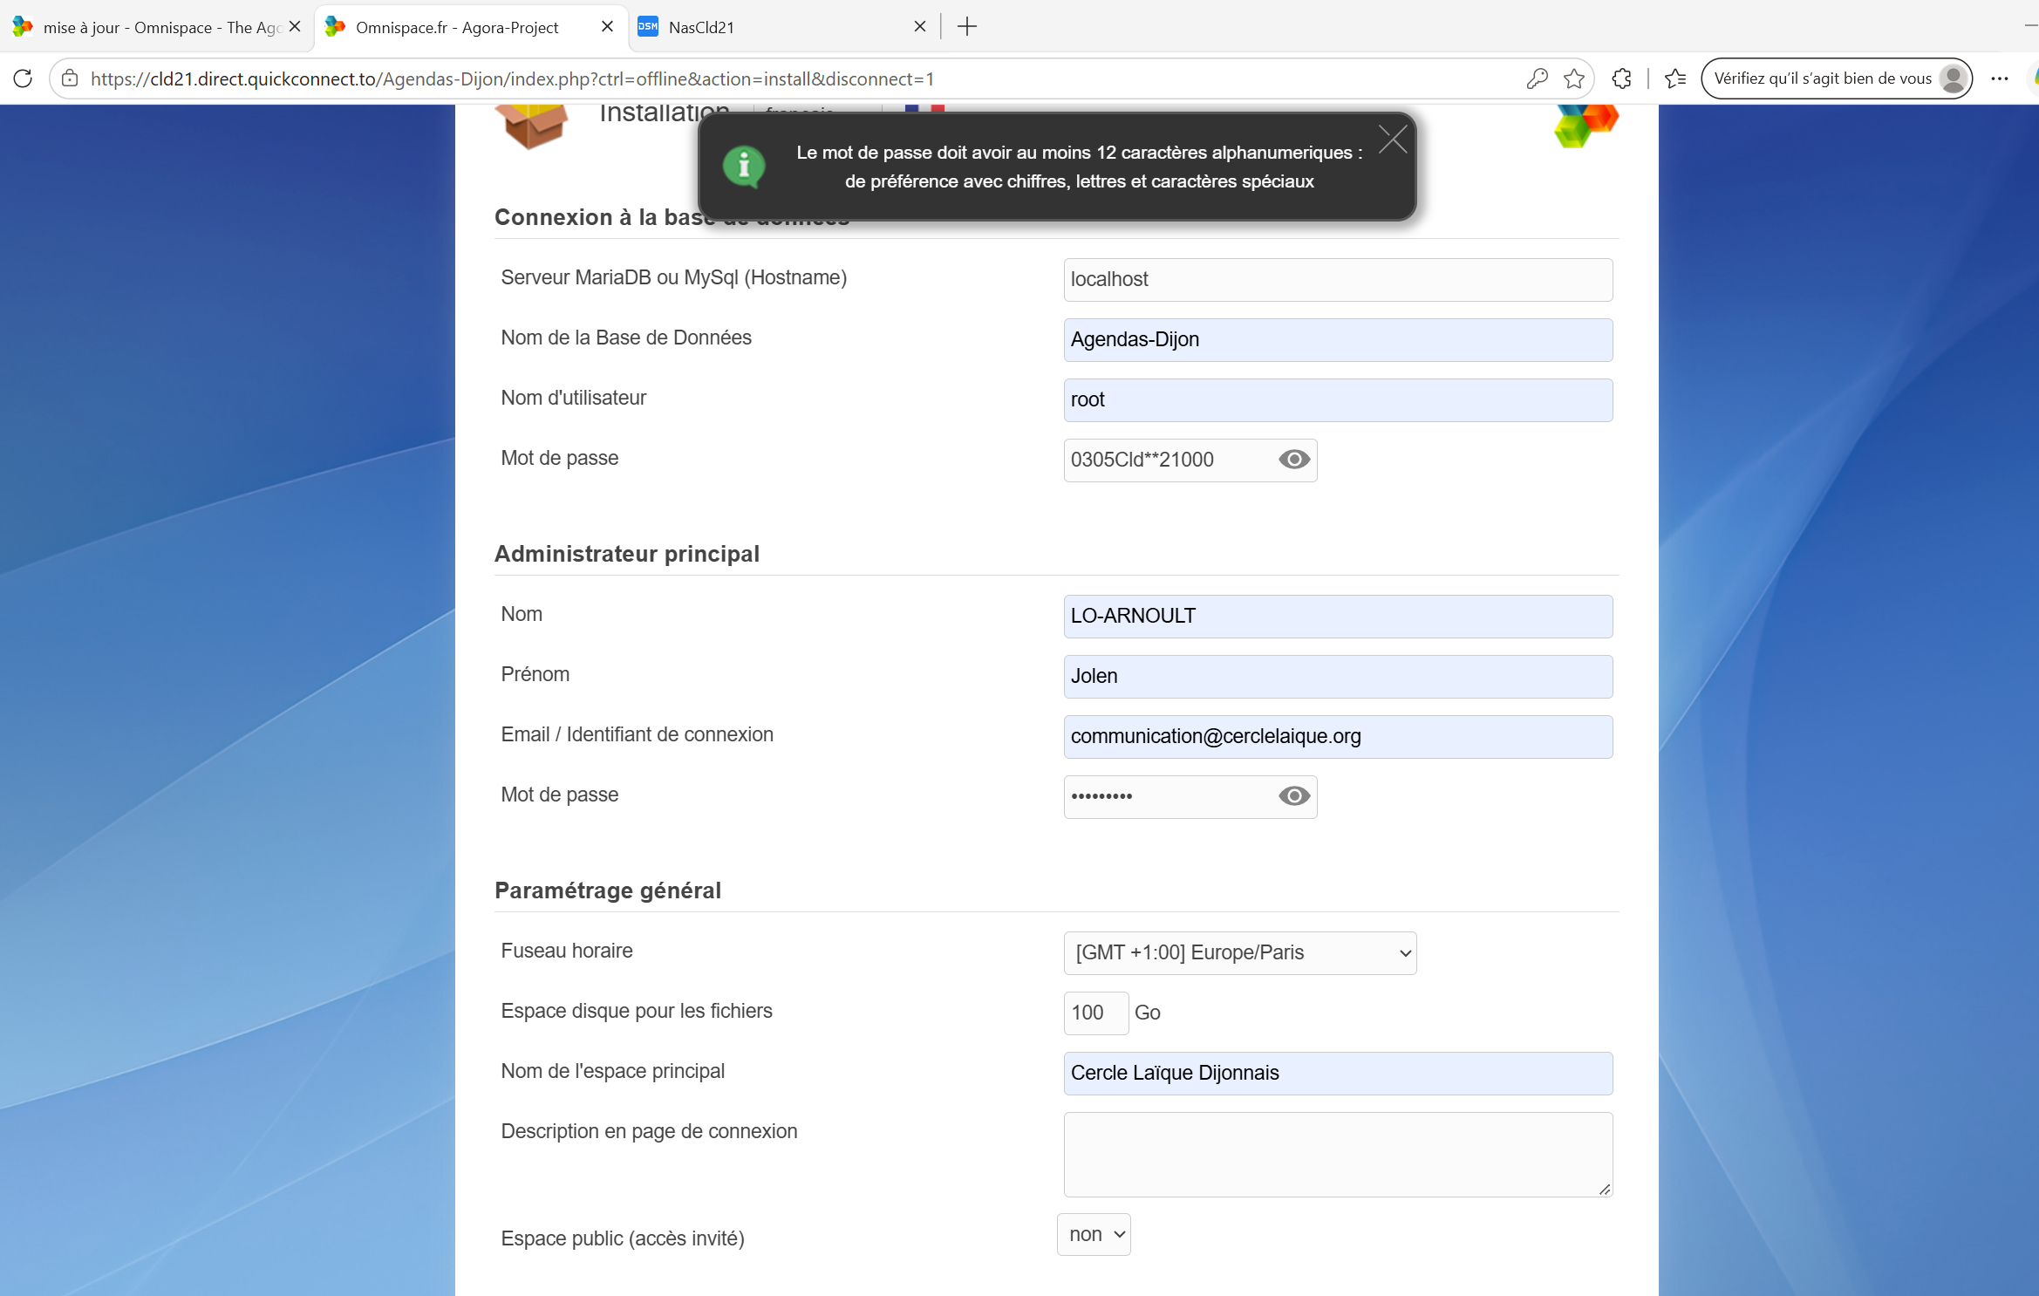Screen dimensions: 2039x1296
Task: Click the Prénom field 'Jolen'
Action: tap(1338, 677)
